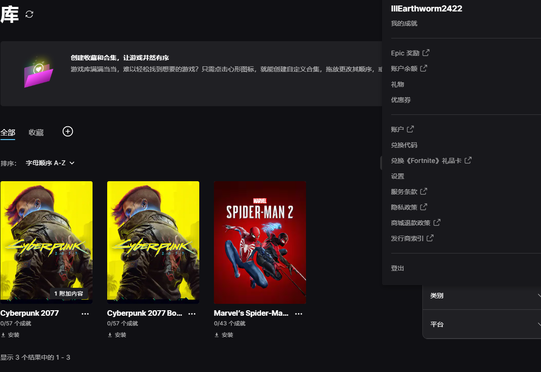
Task: Click the external link icon beside 账户
Action: pyautogui.click(x=410, y=129)
